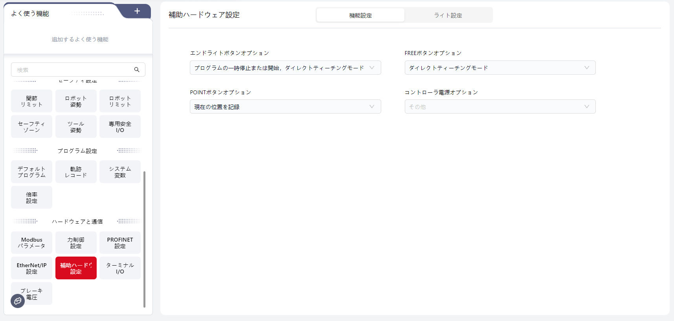Select the 専用安全 I/O button
674x321 pixels.
click(120, 127)
